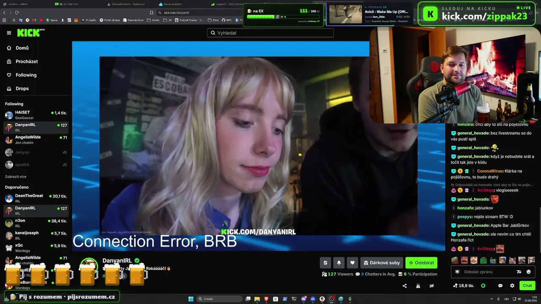Open Google Maps bookmark icon
This screenshot has width=541, height=304.
[x=14, y=20]
